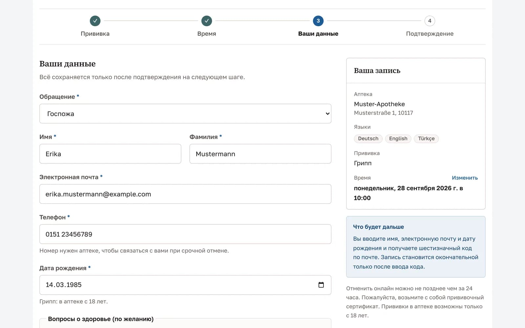This screenshot has width=525, height=328.
Task: Click the Подтверждение step label
Action: [x=430, y=33]
